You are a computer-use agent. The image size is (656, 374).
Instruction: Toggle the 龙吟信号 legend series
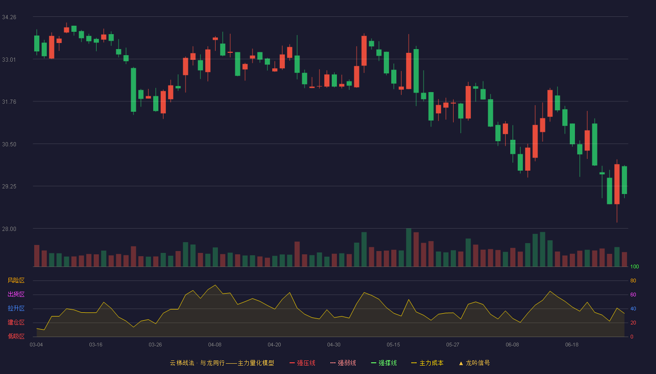click(x=474, y=363)
